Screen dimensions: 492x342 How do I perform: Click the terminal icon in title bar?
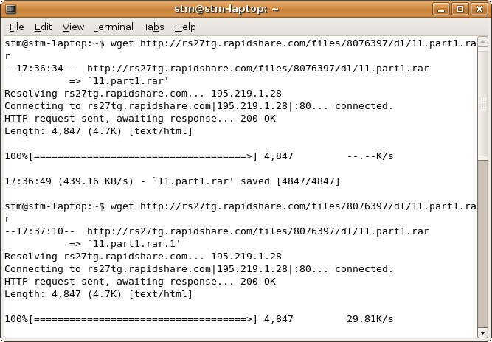point(11,9)
